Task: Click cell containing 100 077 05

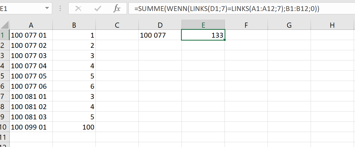Action: (31, 76)
